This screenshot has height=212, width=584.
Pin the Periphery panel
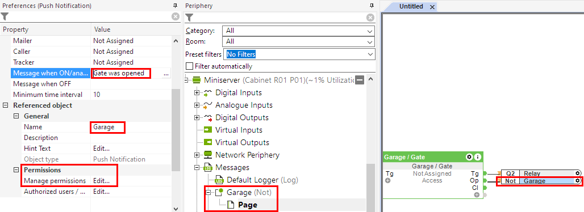371,6
